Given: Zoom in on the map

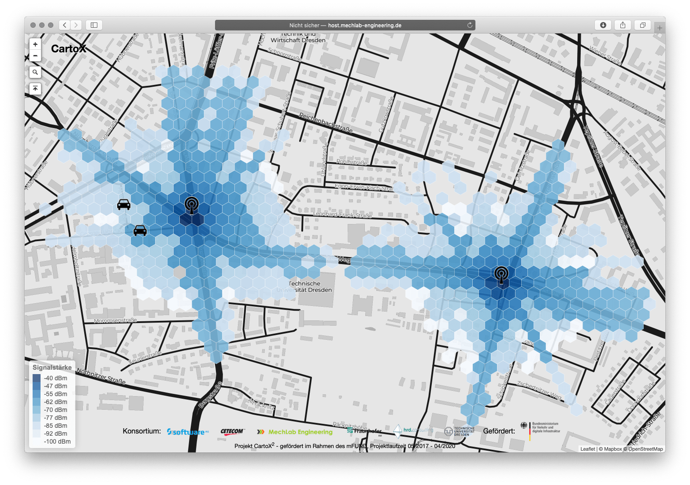Looking at the screenshot, I should coord(35,44).
